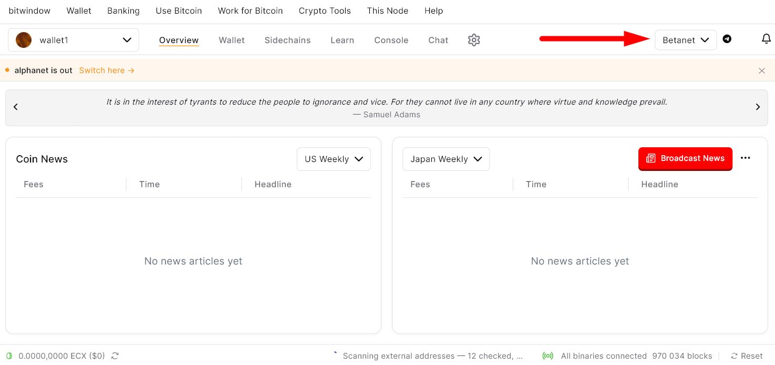Screen dimensions: 775x365
Task: Expand the wallet1 selector dropdown
Action: 74,40
